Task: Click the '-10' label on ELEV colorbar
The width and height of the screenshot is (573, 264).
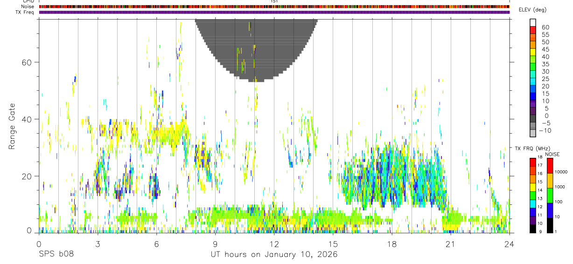Action: [545, 131]
